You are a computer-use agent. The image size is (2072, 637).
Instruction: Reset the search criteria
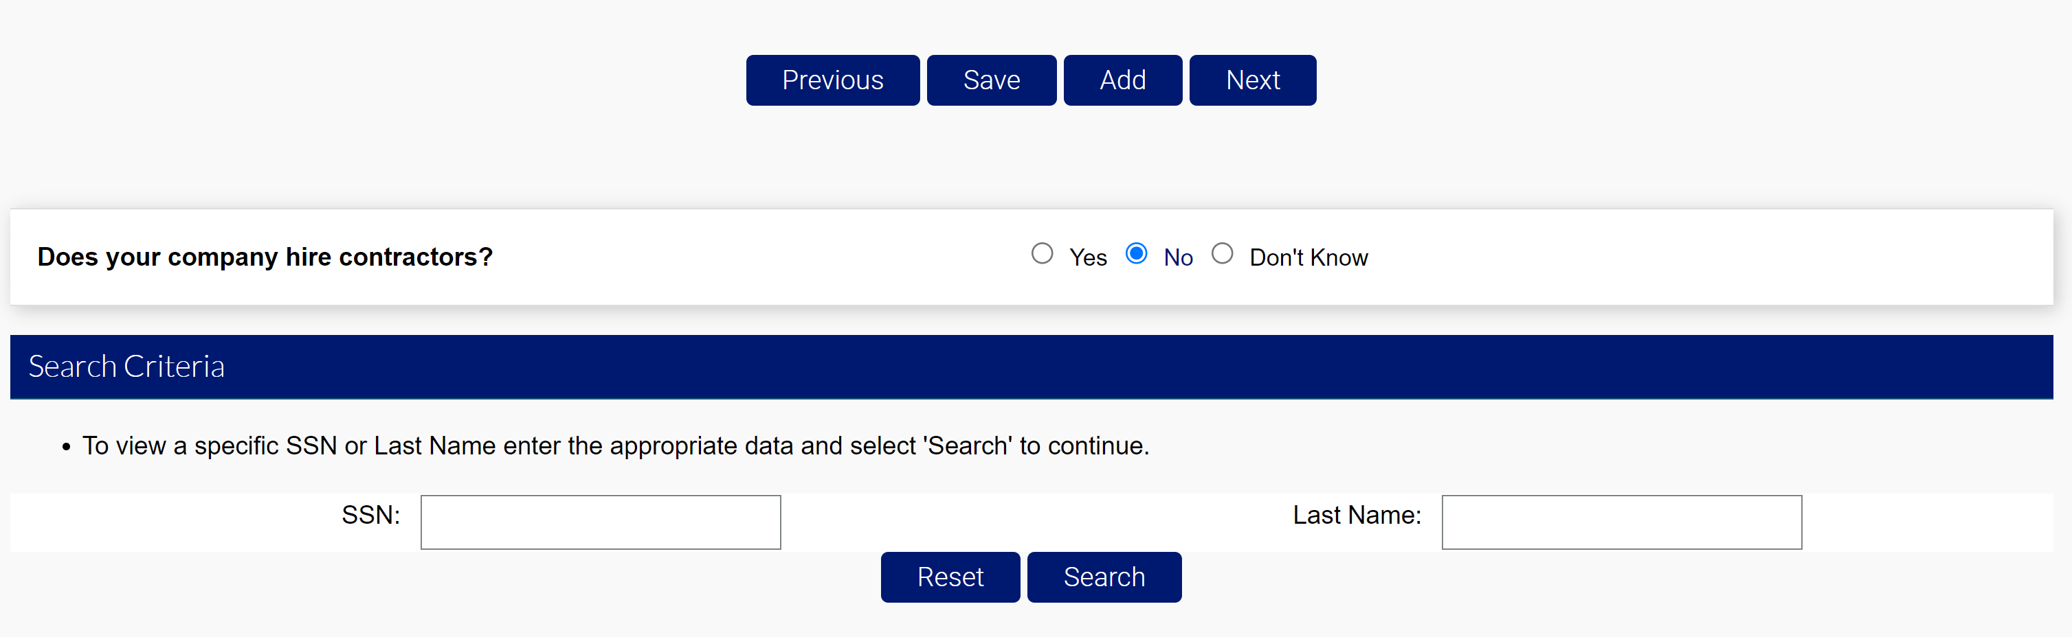[950, 577]
